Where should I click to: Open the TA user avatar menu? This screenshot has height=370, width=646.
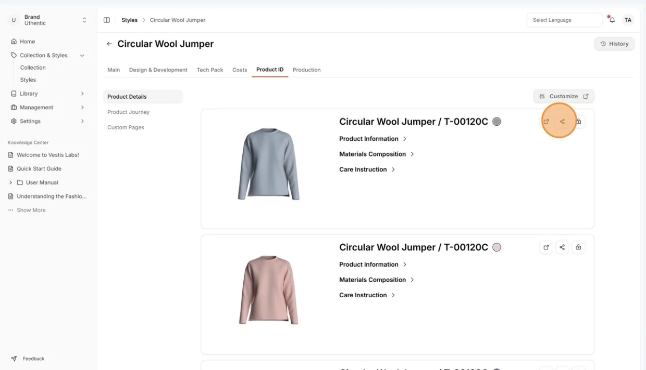pos(628,20)
